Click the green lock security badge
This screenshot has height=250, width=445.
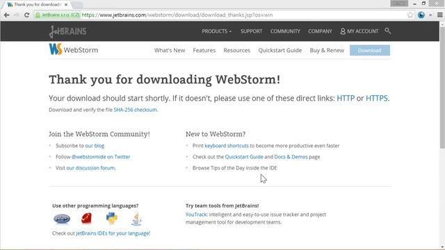[x=57, y=15]
